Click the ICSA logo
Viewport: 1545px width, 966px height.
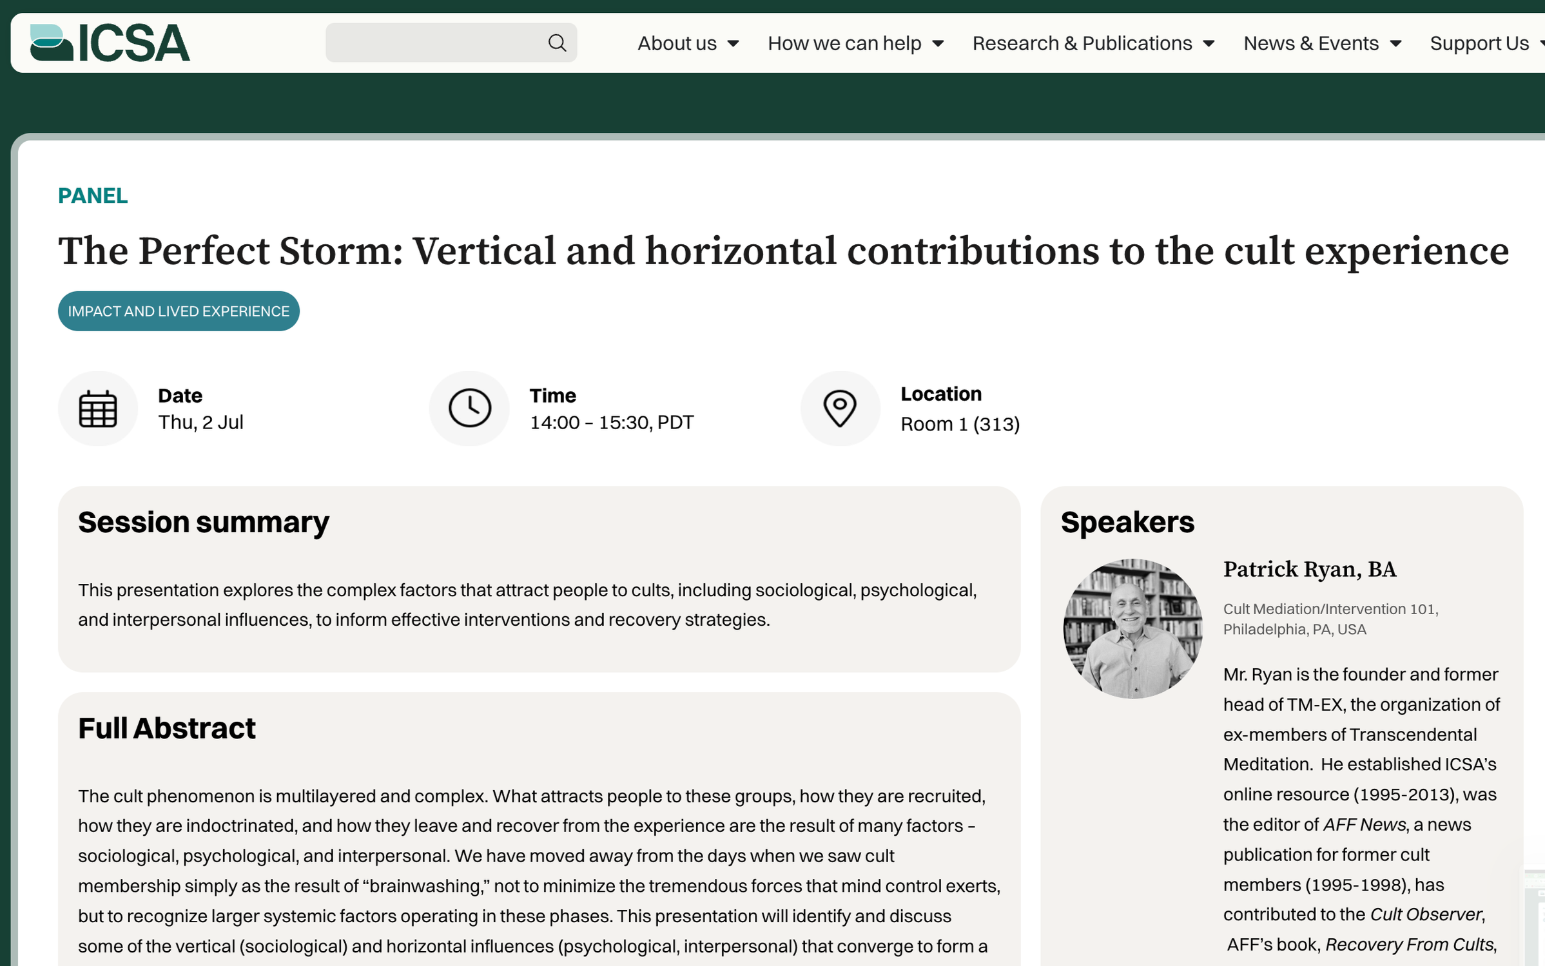110,43
